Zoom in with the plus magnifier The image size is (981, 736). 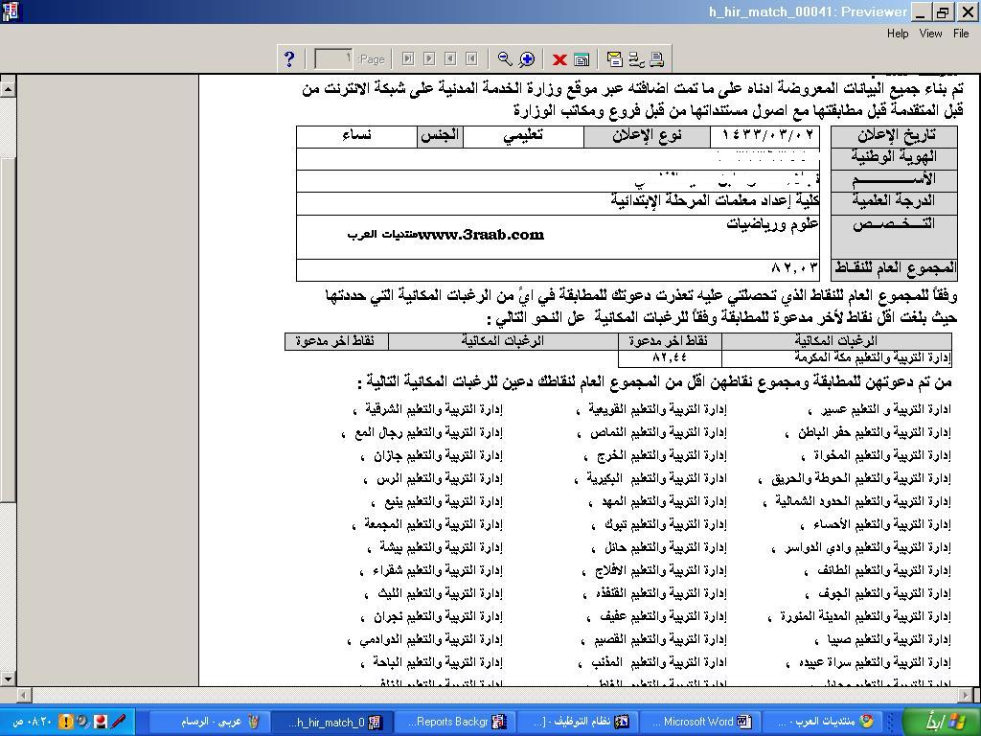coord(527,58)
